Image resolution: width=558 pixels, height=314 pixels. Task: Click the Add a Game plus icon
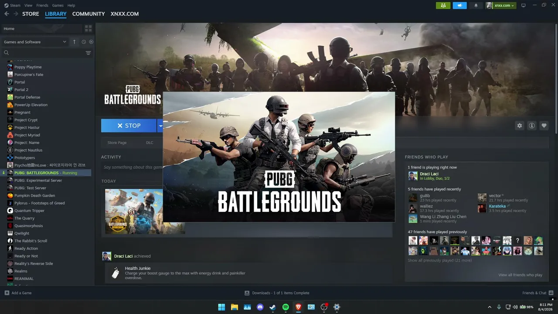click(7, 293)
